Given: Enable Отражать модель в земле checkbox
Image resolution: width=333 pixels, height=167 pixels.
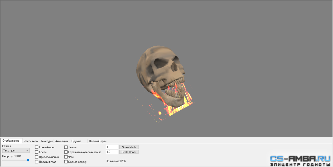Looking at the screenshot, I should (66, 152).
